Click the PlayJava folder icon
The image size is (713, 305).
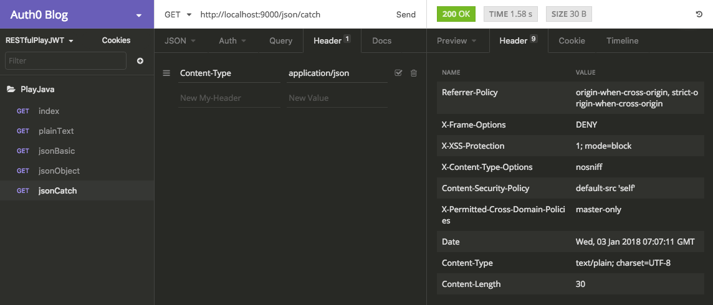[11, 90]
